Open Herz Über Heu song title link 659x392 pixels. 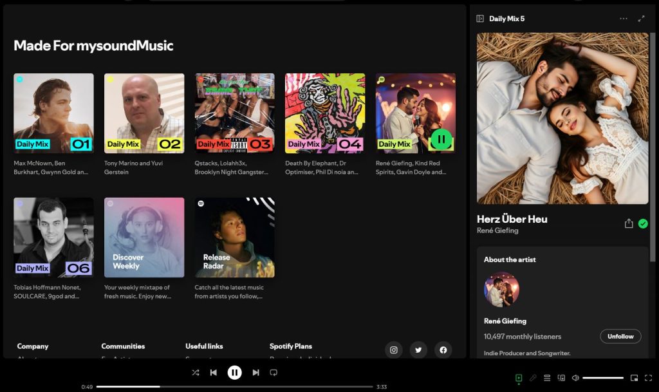pyautogui.click(x=512, y=219)
